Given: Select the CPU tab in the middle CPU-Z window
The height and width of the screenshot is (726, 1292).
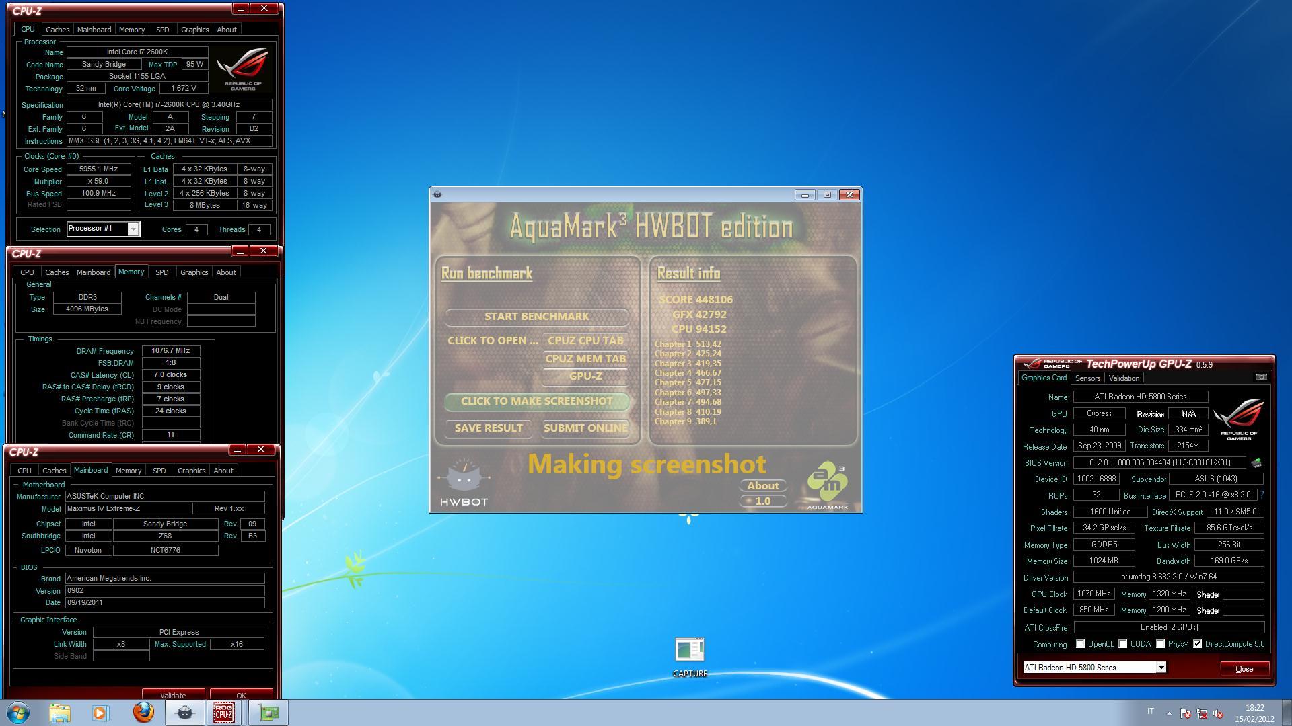Looking at the screenshot, I should pyautogui.click(x=27, y=272).
